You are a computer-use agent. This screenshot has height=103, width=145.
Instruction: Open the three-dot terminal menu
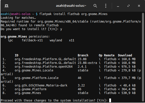(106, 6)
